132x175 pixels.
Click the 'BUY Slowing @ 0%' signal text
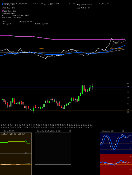(x=41, y=24)
